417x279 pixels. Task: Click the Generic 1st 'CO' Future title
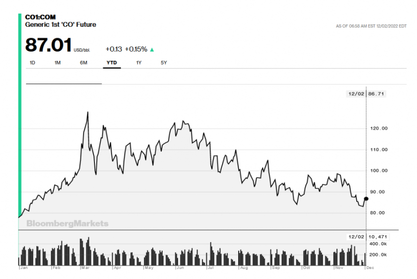coord(60,24)
